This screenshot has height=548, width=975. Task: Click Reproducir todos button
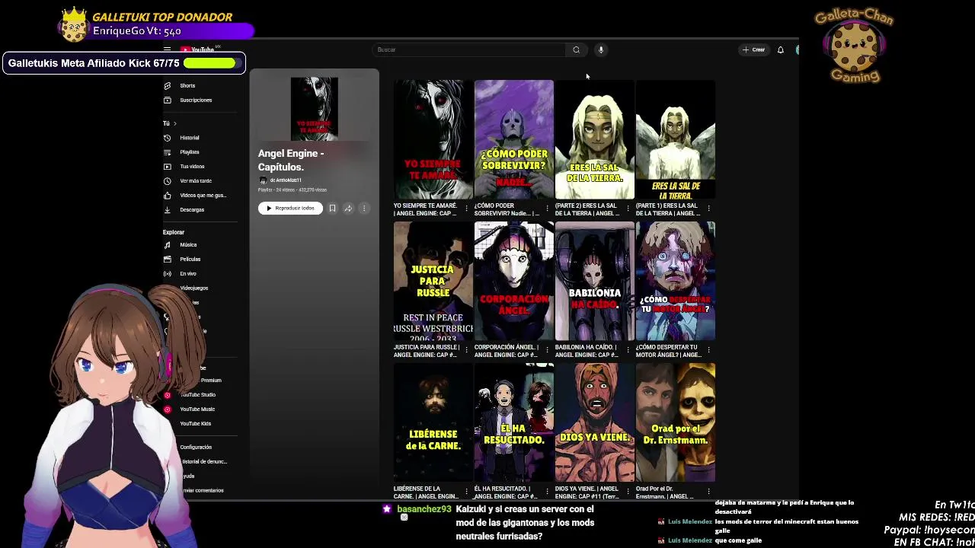pyautogui.click(x=290, y=208)
